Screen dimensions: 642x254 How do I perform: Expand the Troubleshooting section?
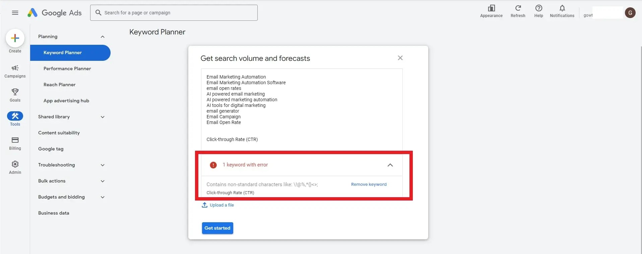pos(103,165)
